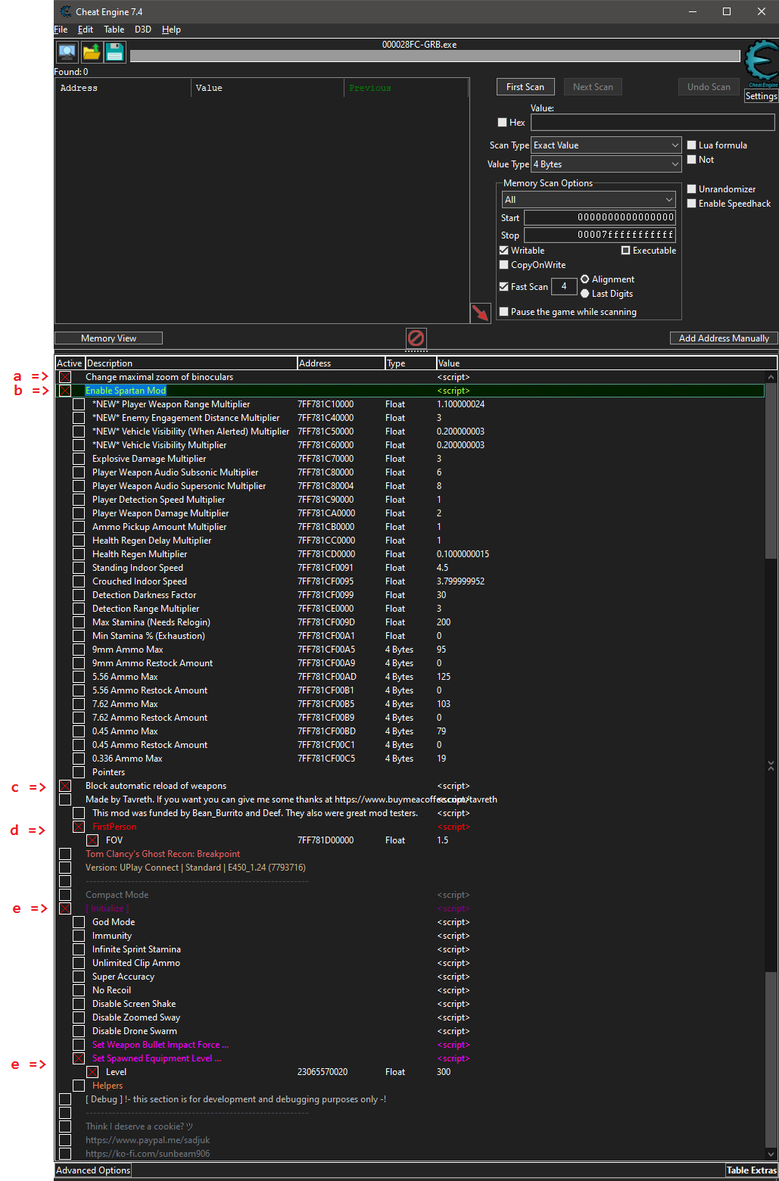Click the red arrow icon under Memory Scan Options
The height and width of the screenshot is (1181, 779).
pyautogui.click(x=480, y=312)
